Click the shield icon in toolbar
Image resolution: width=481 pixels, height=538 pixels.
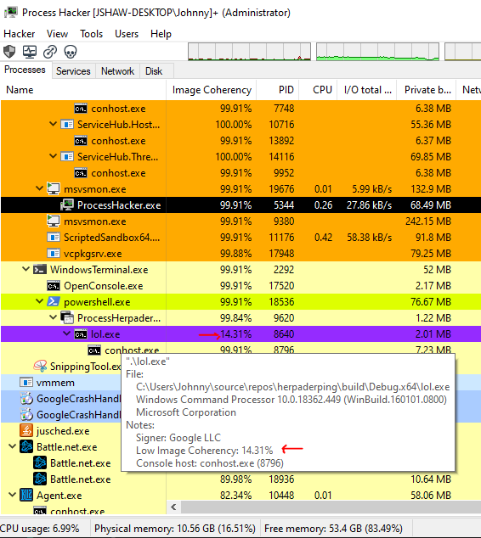[x=9, y=52]
